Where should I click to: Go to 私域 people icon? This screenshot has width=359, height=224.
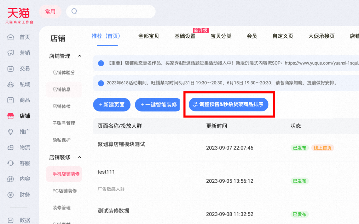point(11,85)
